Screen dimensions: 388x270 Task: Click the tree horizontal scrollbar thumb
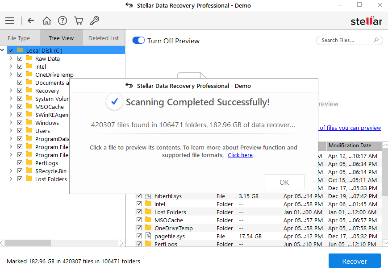tap(28, 243)
